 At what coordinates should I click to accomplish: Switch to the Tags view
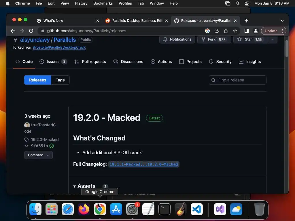[60, 80]
